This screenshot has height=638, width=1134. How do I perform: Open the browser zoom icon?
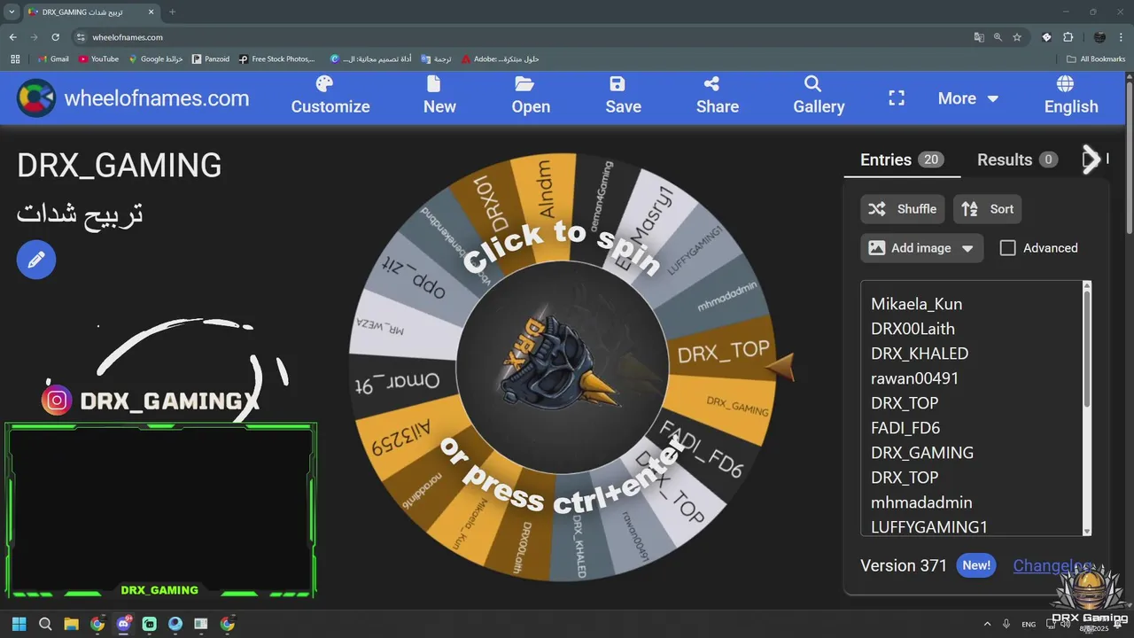[998, 37]
